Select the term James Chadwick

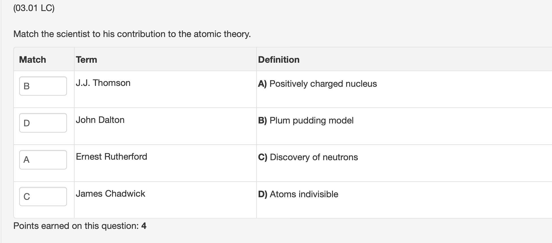(110, 194)
